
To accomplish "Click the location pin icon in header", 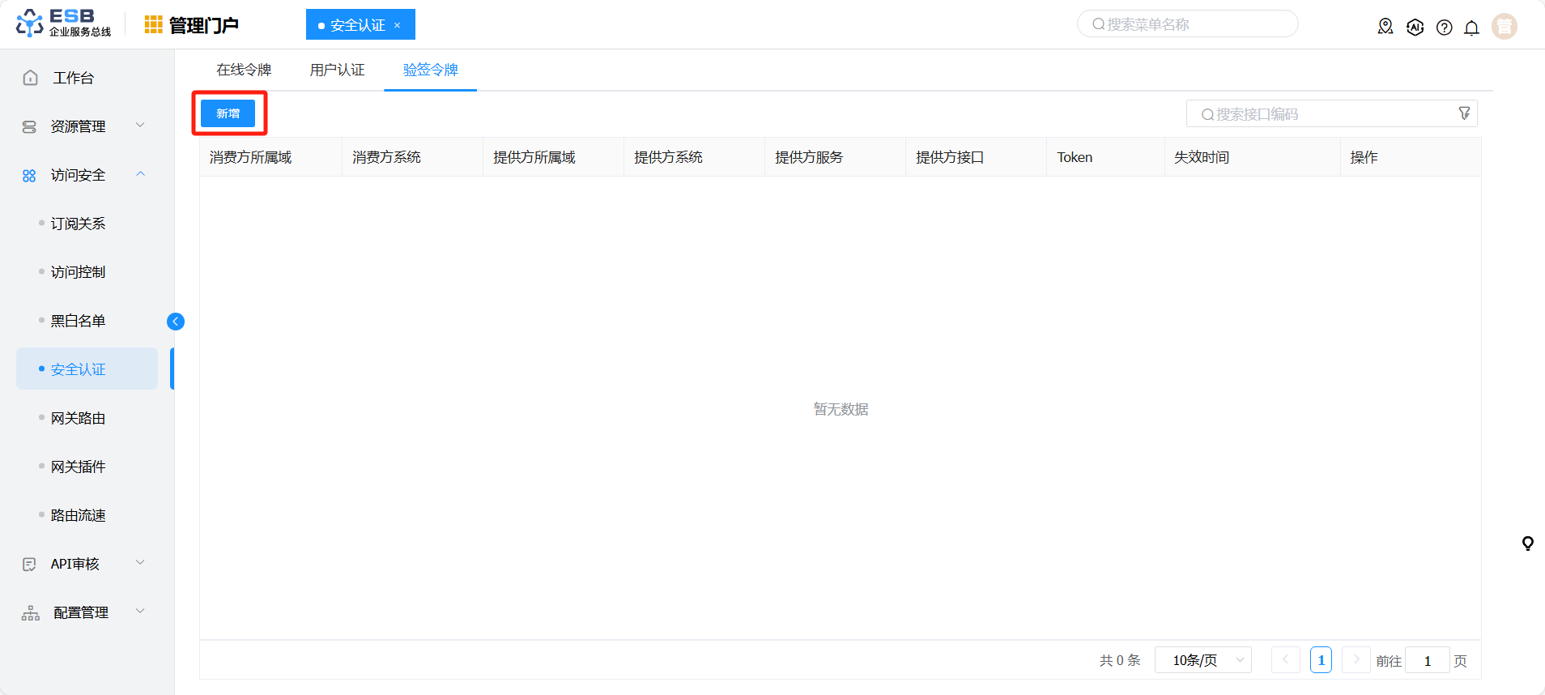I will click(1385, 27).
